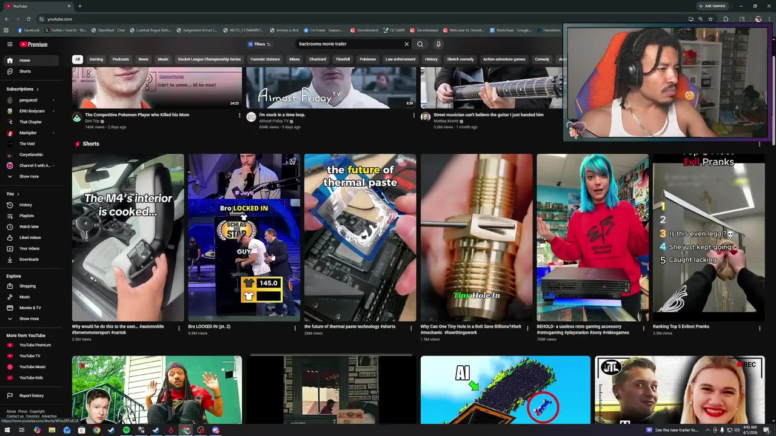
Task: Open Movies & TV under Explore
Action: coord(32,308)
